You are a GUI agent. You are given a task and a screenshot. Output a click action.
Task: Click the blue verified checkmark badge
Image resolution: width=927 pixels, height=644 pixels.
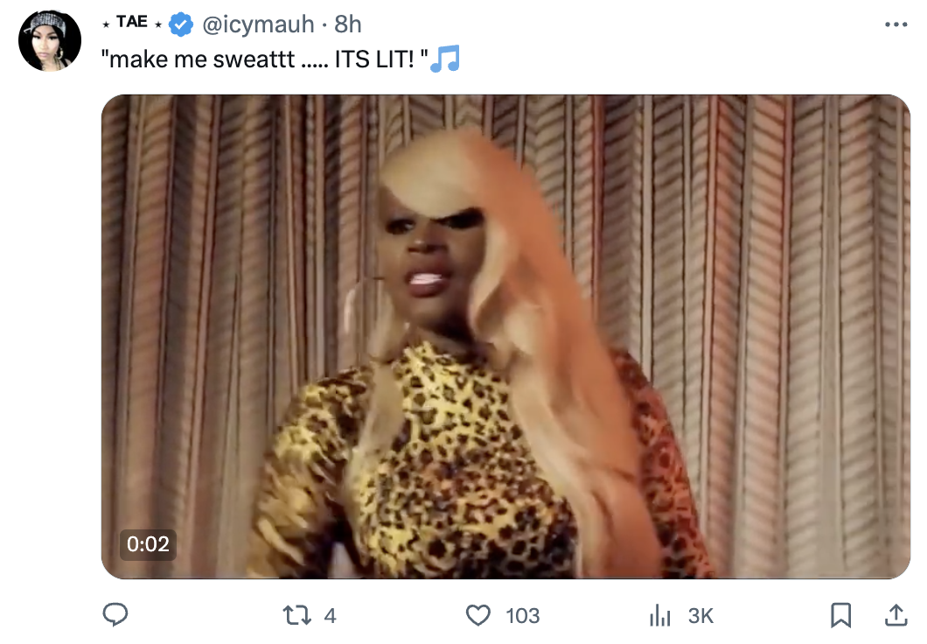181,24
